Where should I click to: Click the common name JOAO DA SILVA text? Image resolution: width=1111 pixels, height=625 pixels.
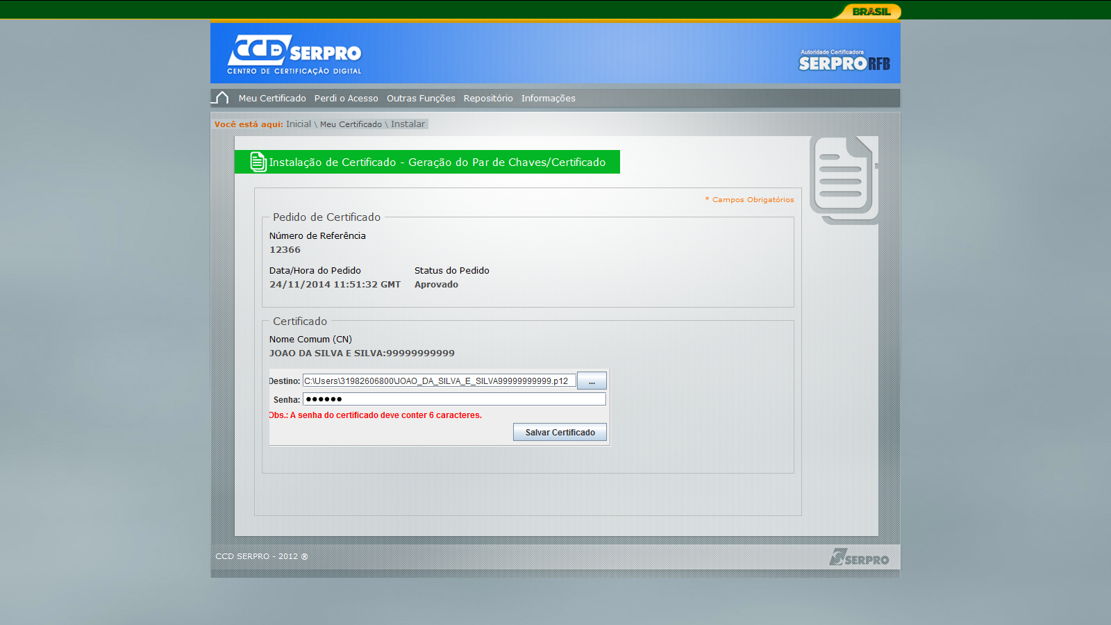tap(362, 353)
